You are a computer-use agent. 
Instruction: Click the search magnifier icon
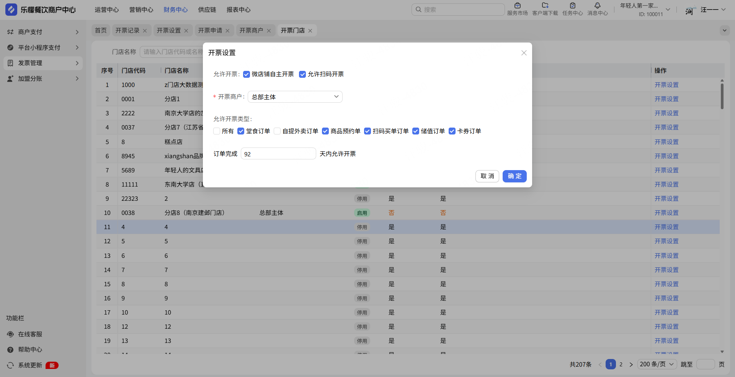coord(418,10)
